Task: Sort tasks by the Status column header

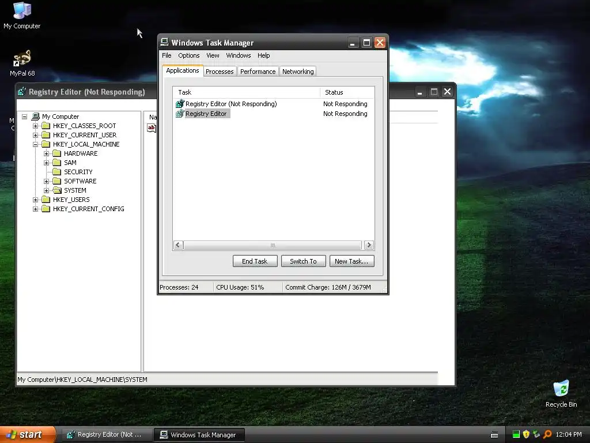Action: point(347,92)
